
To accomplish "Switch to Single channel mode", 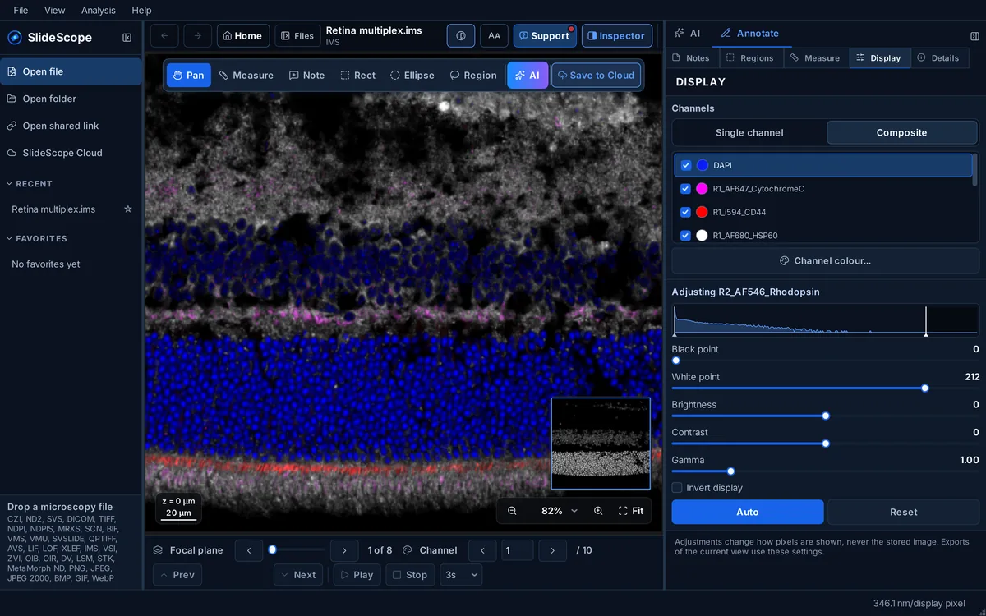I will pos(749,132).
